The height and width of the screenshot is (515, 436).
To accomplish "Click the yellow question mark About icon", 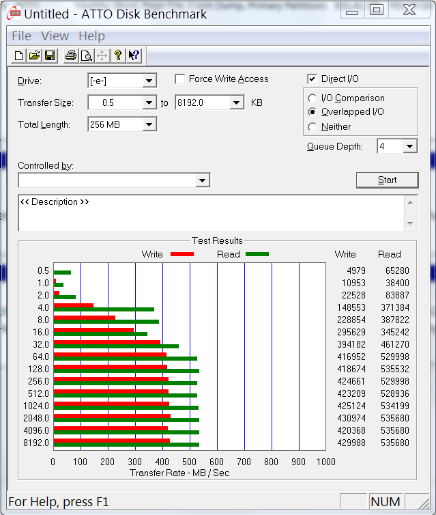I will (x=118, y=56).
